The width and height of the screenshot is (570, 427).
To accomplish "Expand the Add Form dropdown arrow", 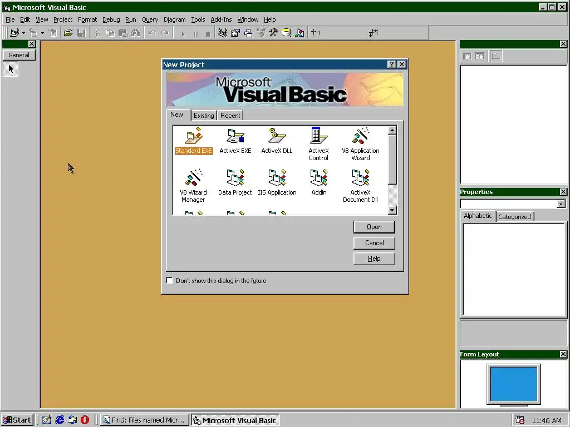I will (x=42, y=33).
